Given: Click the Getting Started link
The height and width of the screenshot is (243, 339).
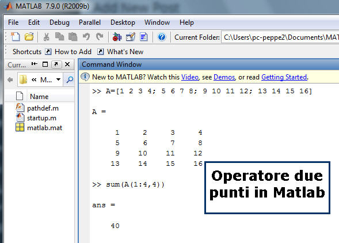Looking at the screenshot, I should point(284,77).
